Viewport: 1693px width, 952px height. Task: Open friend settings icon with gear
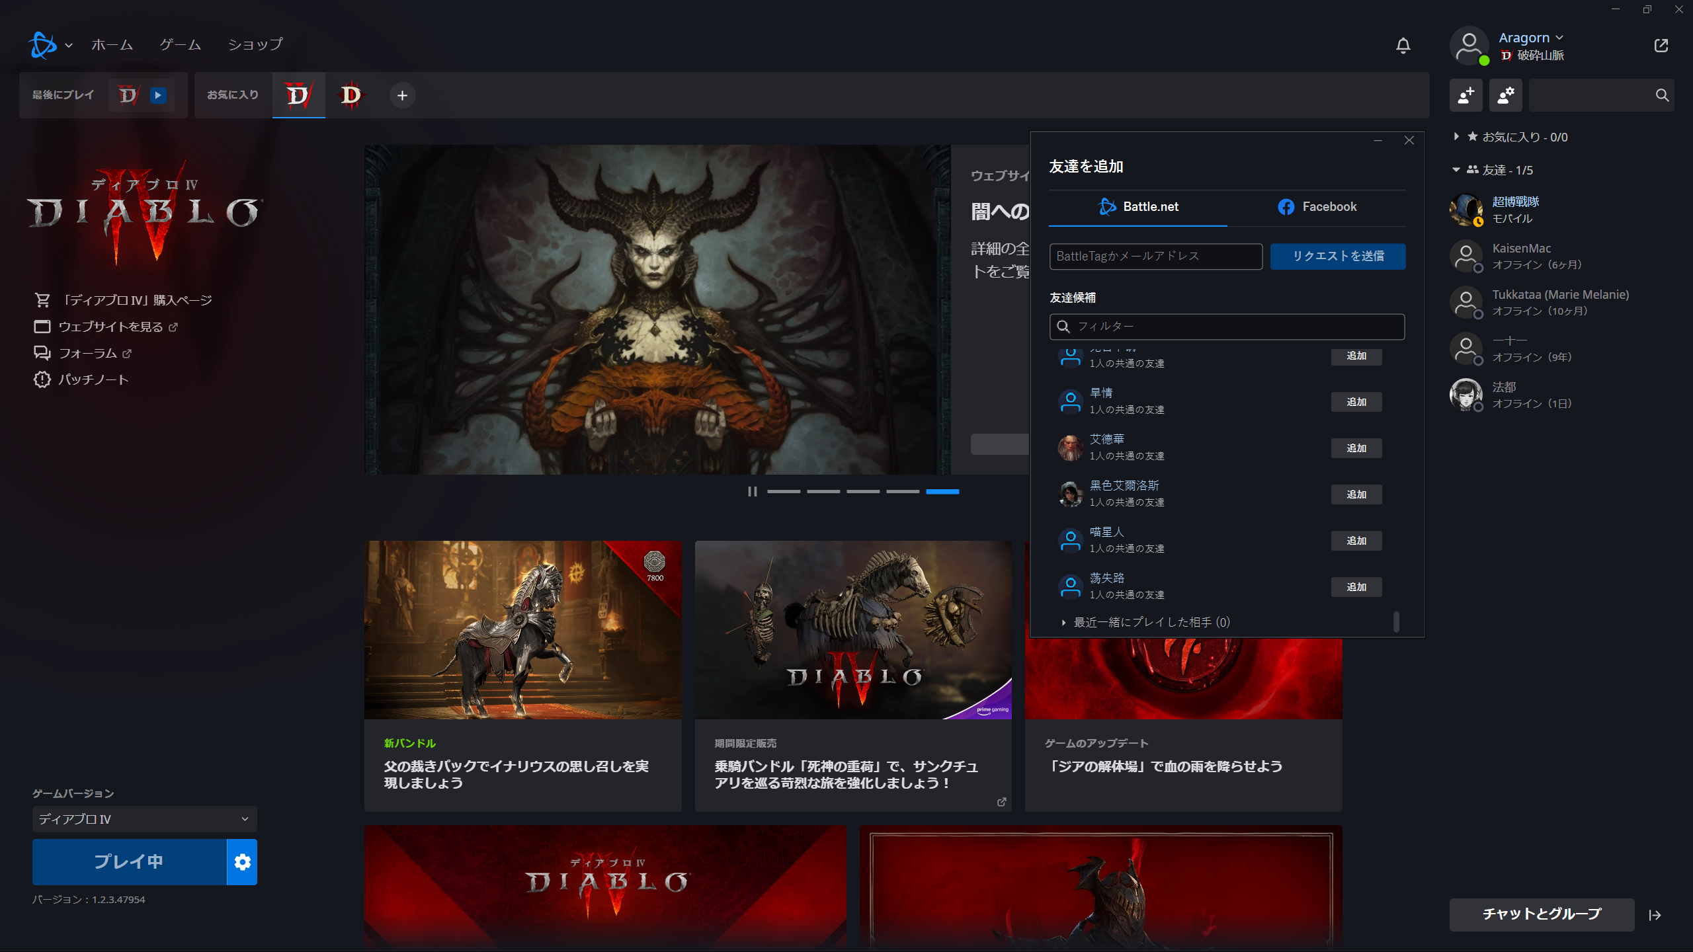click(x=1505, y=95)
